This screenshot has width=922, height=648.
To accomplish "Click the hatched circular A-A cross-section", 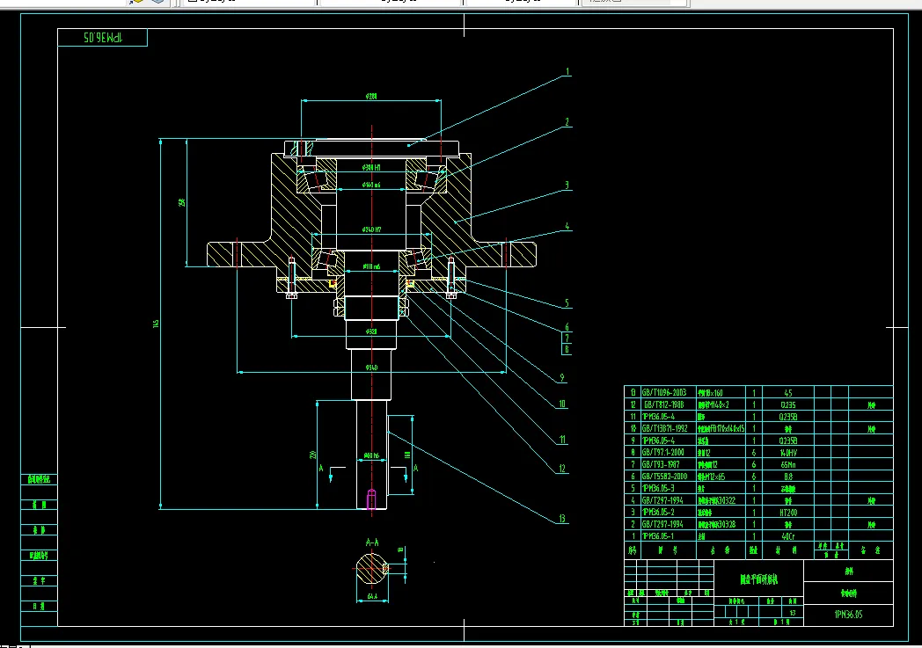I will (371, 568).
